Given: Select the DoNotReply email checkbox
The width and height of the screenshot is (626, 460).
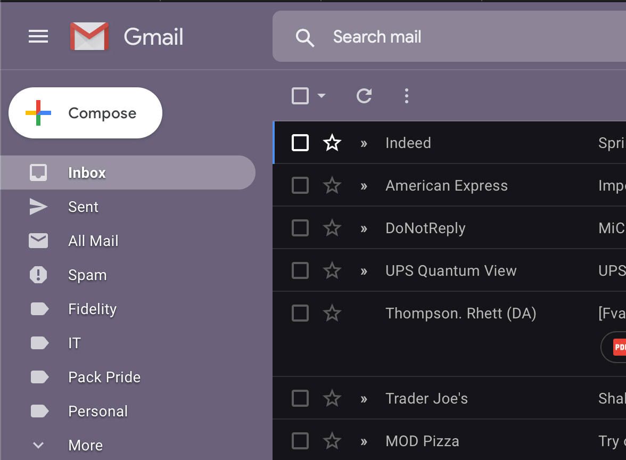Looking at the screenshot, I should point(300,228).
